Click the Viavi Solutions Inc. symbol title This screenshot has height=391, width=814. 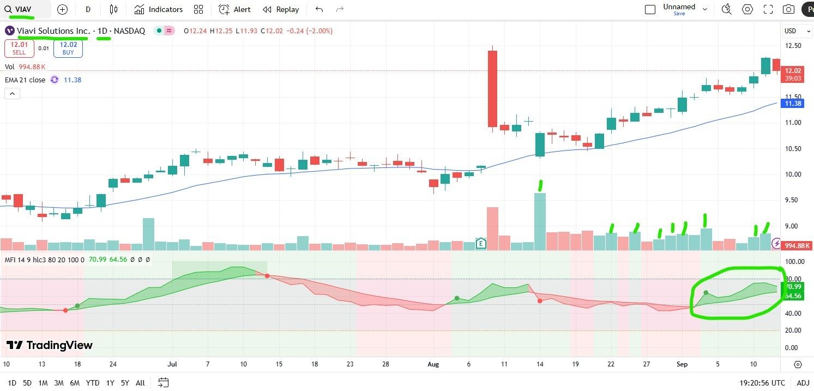click(x=53, y=31)
